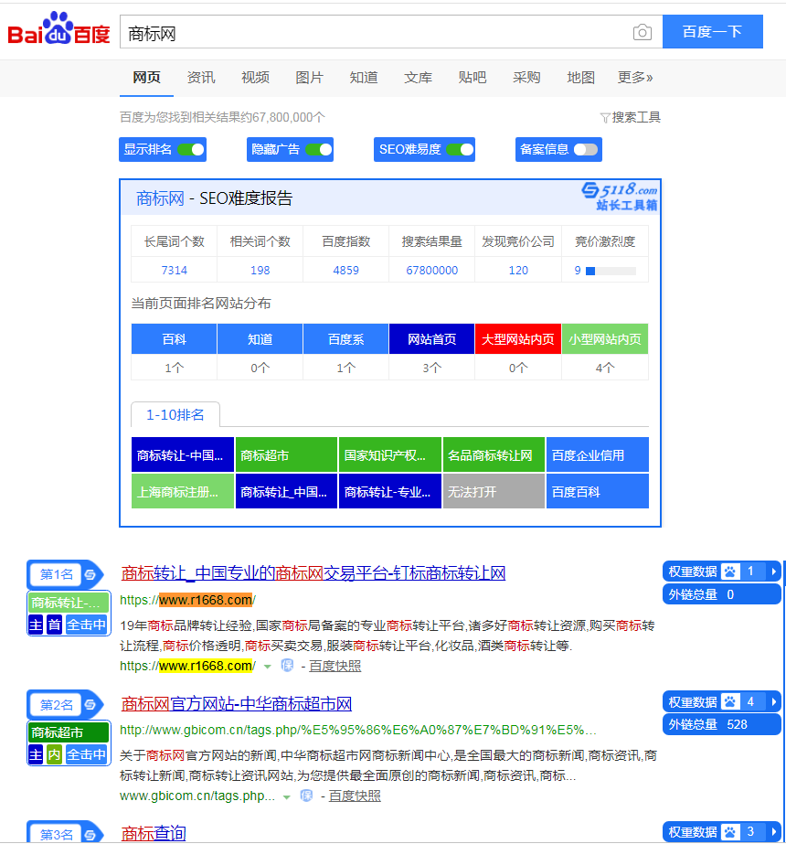
Task: Click the 内 tag under 第2名 result
Action: tap(54, 754)
